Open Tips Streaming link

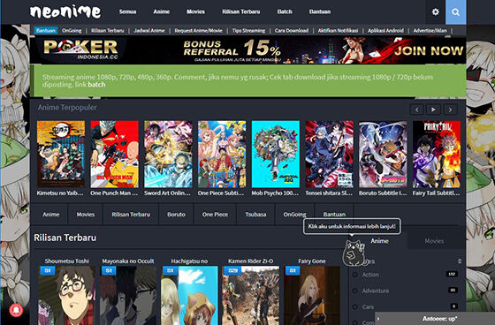[x=248, y=31]
